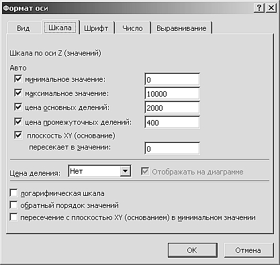This screenshot has height=265, width=280.
Task: Select the Выравнивание tab
Action: [x=181, y=28]
